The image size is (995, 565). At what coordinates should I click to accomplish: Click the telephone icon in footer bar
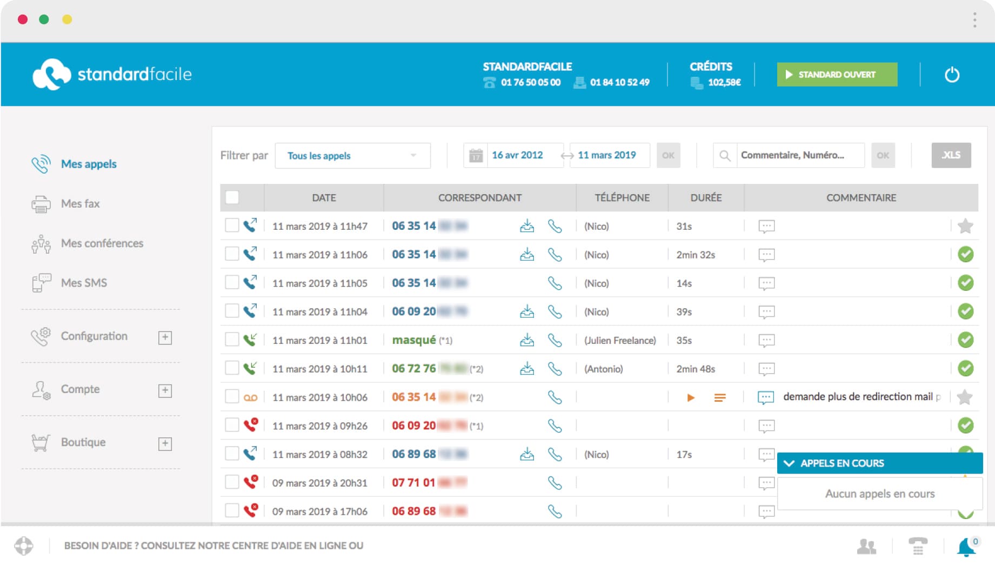tap(918, 546)
